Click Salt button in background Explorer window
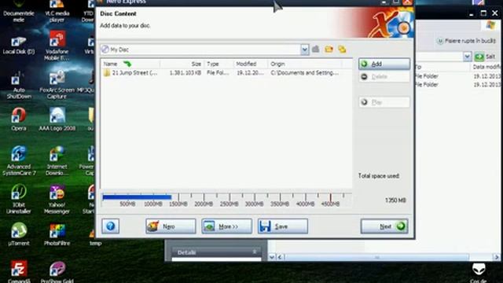 486,57
